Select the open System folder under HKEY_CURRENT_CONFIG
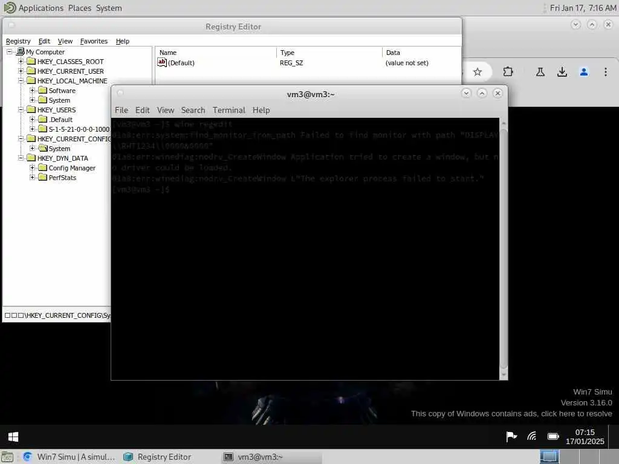 pos(43,149)
